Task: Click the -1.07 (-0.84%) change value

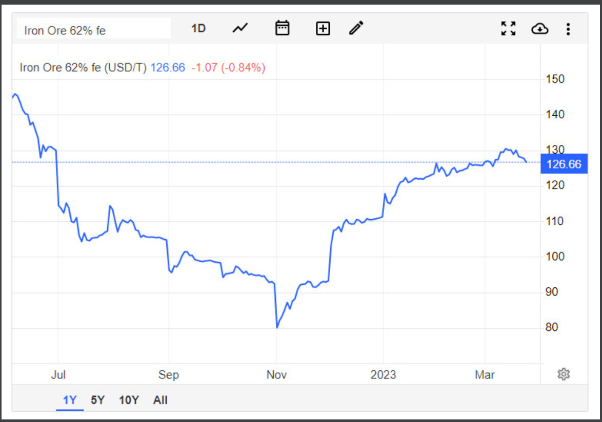Action: [228, 68]
